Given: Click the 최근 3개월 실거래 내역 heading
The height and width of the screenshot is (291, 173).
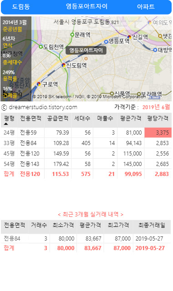Looking at the screenshot, I should (x=91, y=214).
